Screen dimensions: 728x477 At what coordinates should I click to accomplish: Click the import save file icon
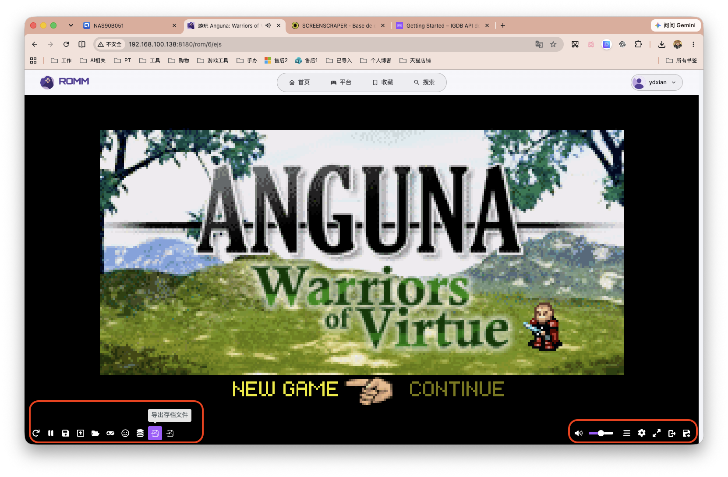pyautogui.click(x=170, y=433)
